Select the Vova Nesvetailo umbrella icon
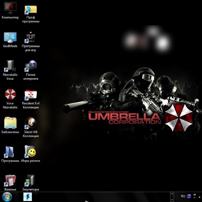 click(10, 99)
